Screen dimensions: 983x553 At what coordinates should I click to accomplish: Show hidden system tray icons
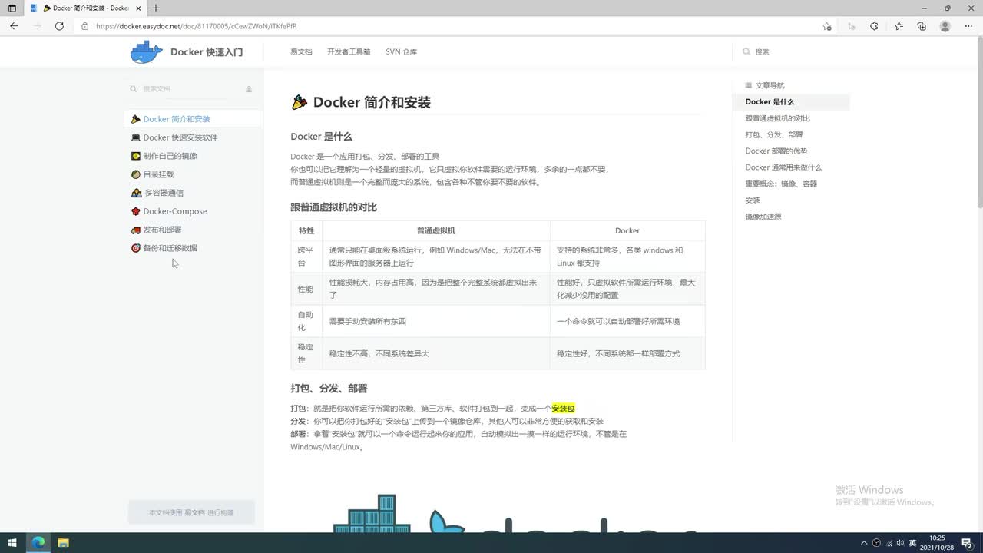pos(864,543)
